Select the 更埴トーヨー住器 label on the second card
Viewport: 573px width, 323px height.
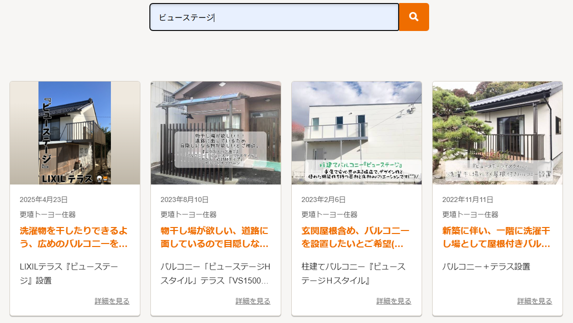tap(188, 214)
